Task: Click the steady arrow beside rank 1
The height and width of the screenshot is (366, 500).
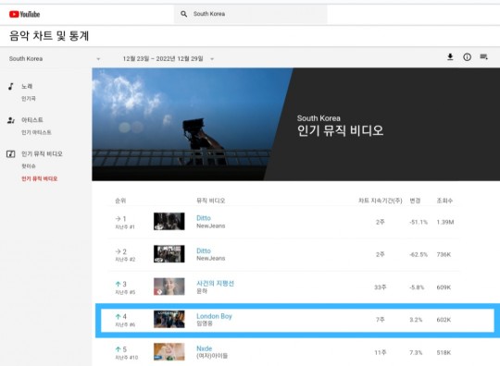Action: (118, 219)
